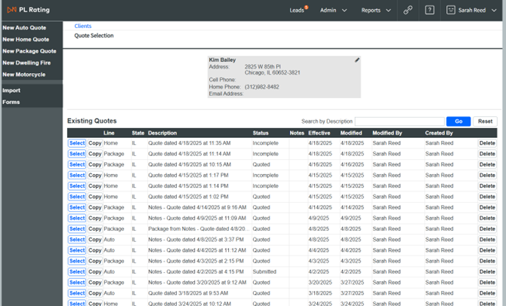This screenshot has width=506, height=306.
Task: Reset the description search
Action: tap(485, 121)
